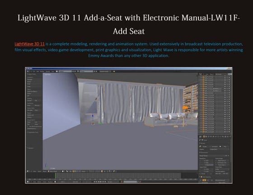Screen dimensions: 253x195
Task: Open the properties editor type icon
Action: tap(200, 136)
